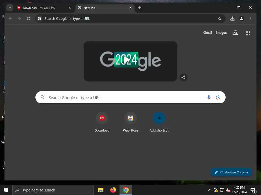This screenshot has width=261, height=195.
Task: Open the network tray icon
Action: 222,190
